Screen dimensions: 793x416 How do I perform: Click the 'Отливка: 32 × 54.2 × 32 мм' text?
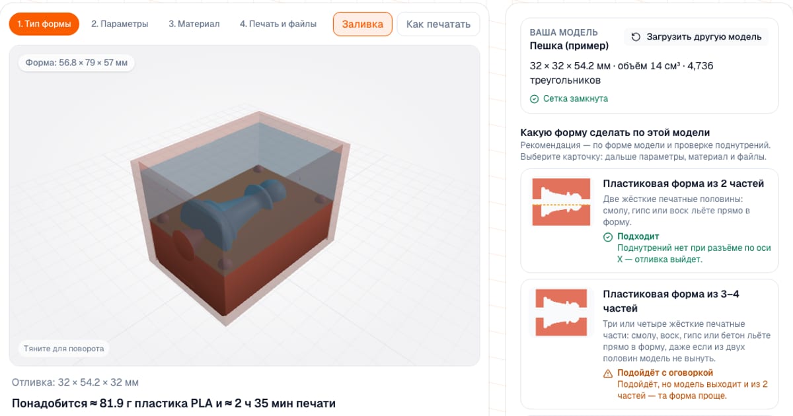[x=75, y=382]
